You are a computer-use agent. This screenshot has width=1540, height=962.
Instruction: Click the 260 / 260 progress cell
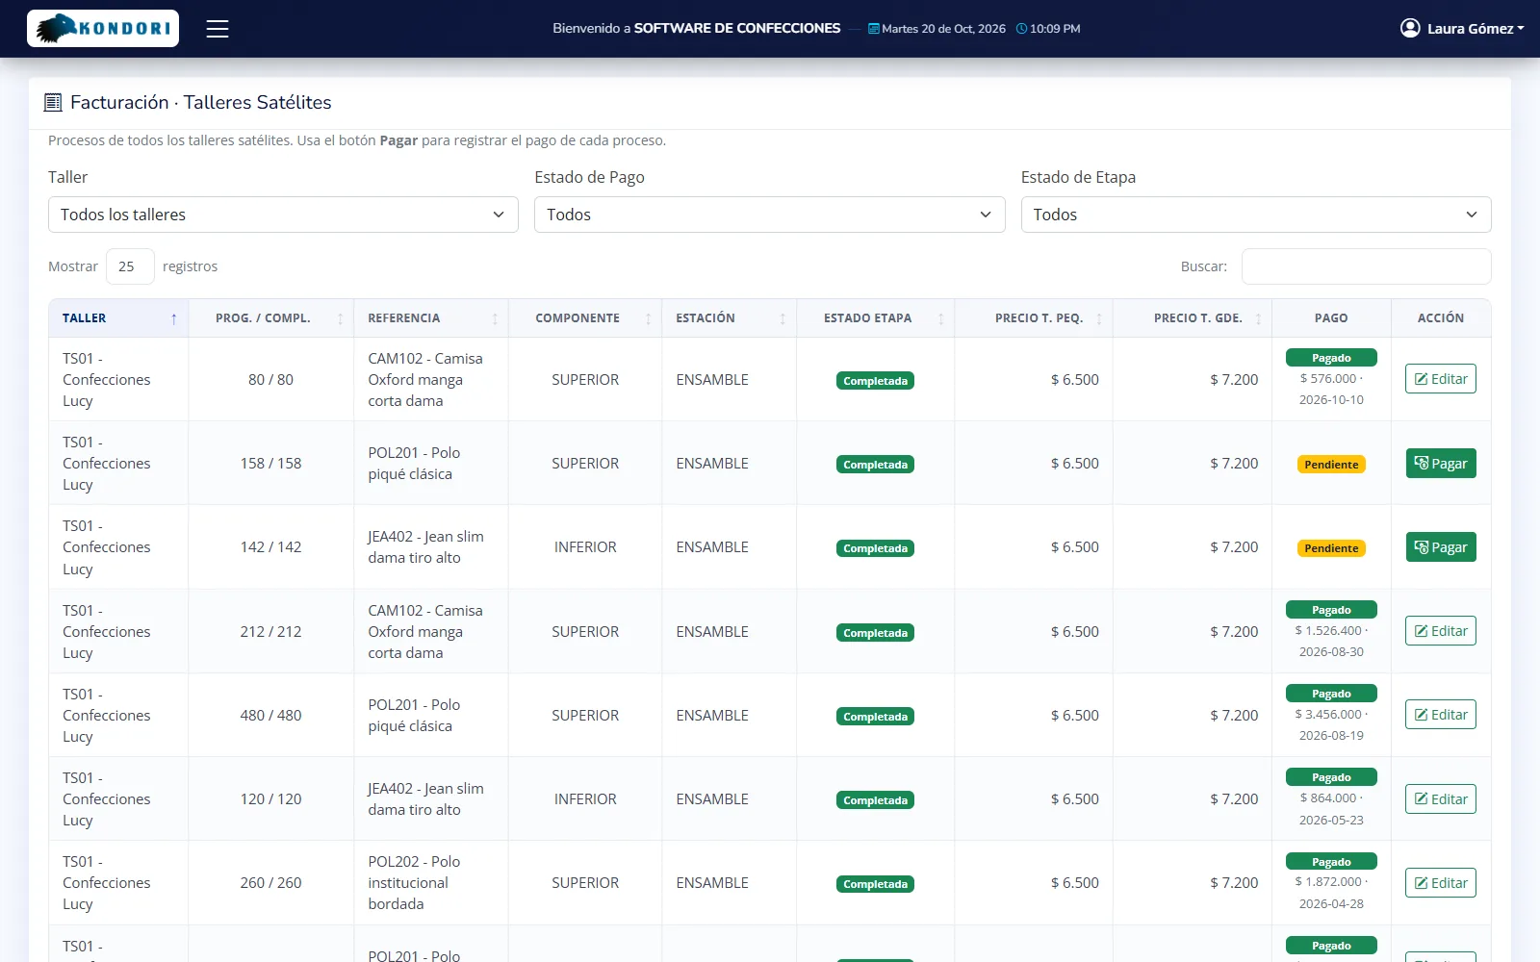coord(271,883)
